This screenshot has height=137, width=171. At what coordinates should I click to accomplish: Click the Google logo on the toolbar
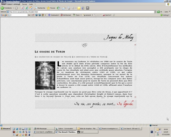tap(4, 15)
